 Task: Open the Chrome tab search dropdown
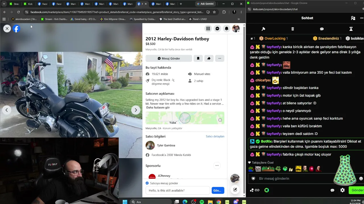pos(4,4)
